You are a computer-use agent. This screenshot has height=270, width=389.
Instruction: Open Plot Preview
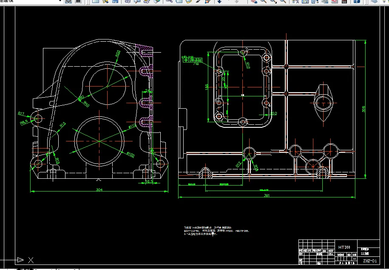(137, 1)
